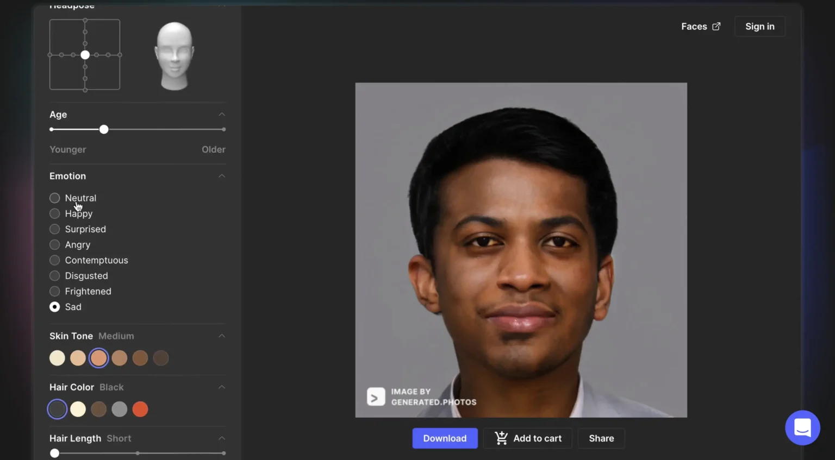Open the chat support widget

coord(802,427)
